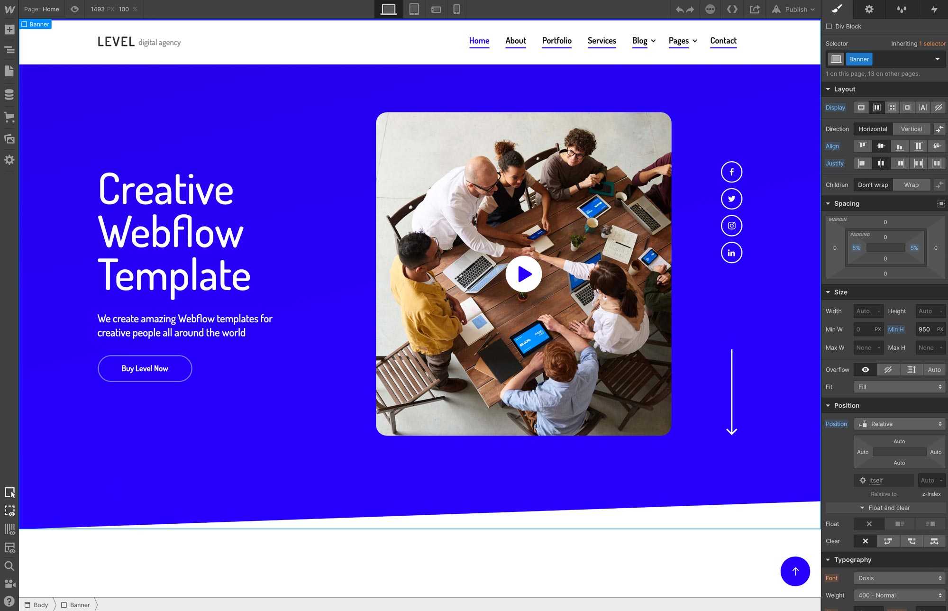
Task: Set display to Grid
Action: [892, 108]
